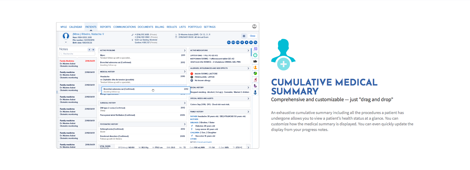470x170 pixels.
Task: Select the Mpoc active problem row
Action: (x=142, y=56)
